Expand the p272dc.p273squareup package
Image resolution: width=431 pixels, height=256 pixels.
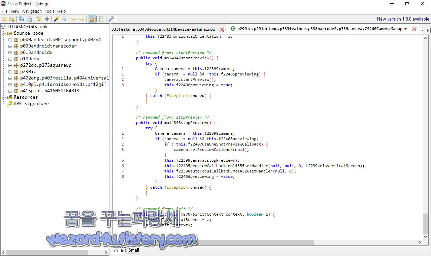(10, 65)
